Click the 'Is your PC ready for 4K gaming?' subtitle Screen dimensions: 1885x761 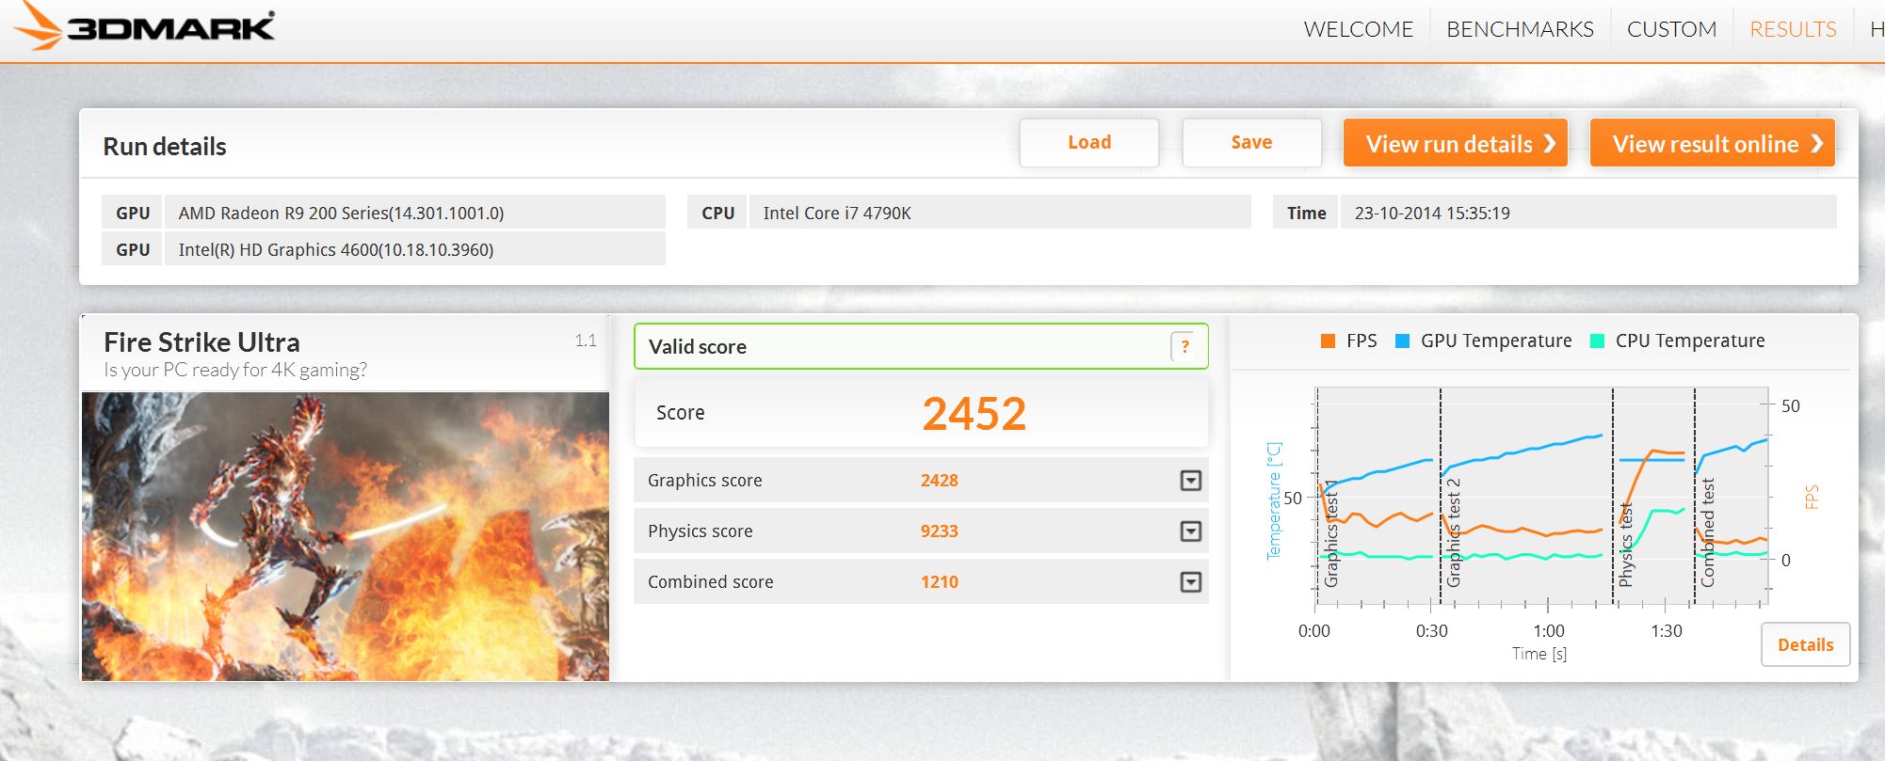[235, 370]
